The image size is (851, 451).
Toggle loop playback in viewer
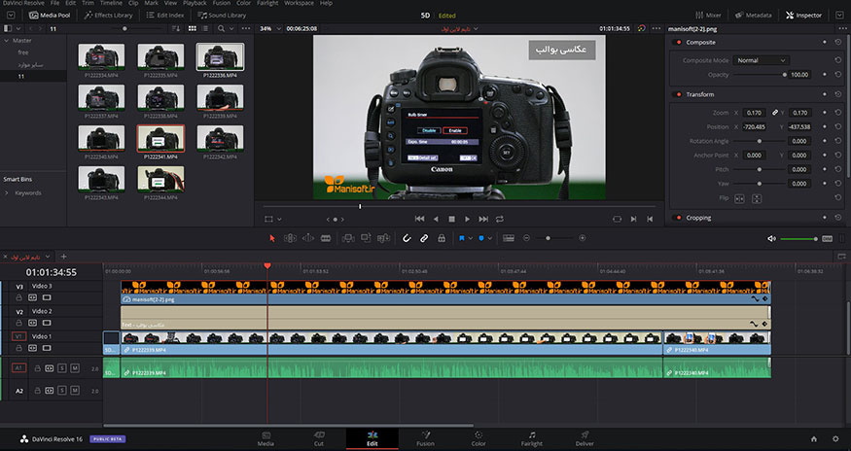coord(499,220)
